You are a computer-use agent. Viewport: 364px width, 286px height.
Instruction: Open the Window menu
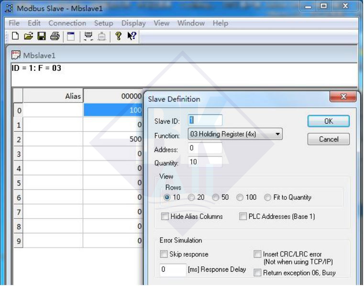191,23
